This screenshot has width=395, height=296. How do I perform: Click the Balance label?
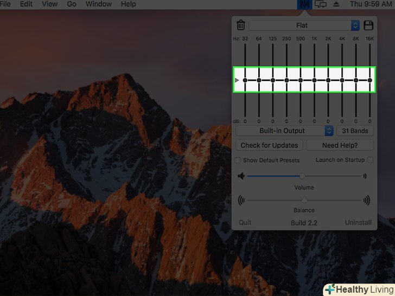304,210
